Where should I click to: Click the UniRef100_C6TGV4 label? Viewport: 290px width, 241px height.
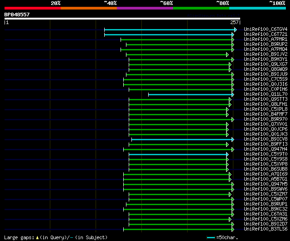pos(266,29)
